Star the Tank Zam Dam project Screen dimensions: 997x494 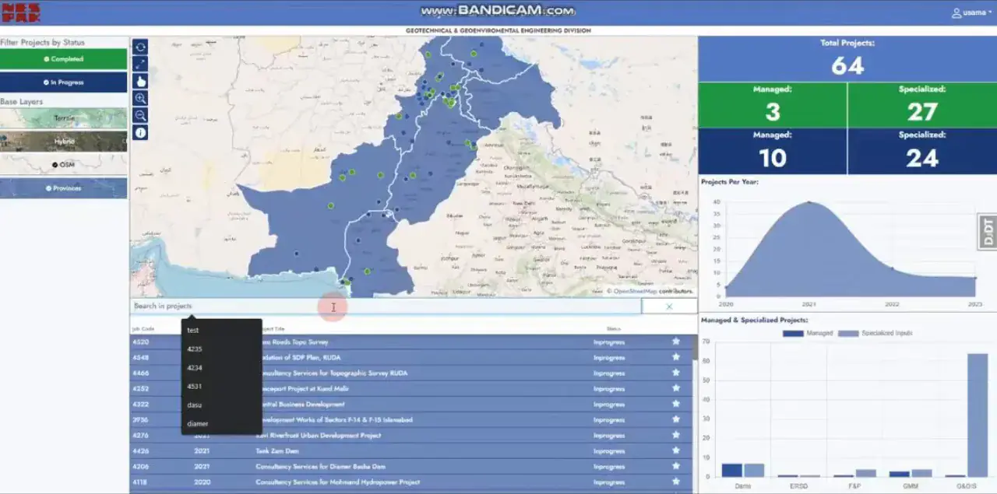click(676, 450)
